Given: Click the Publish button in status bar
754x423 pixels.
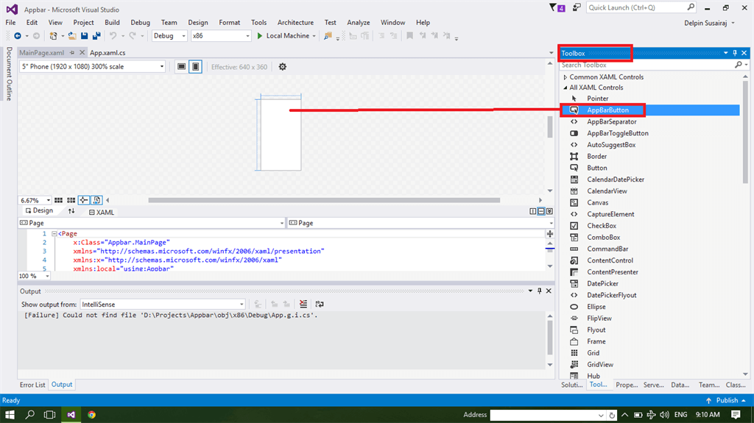Looking at the screenshot, I should (725, 400).
